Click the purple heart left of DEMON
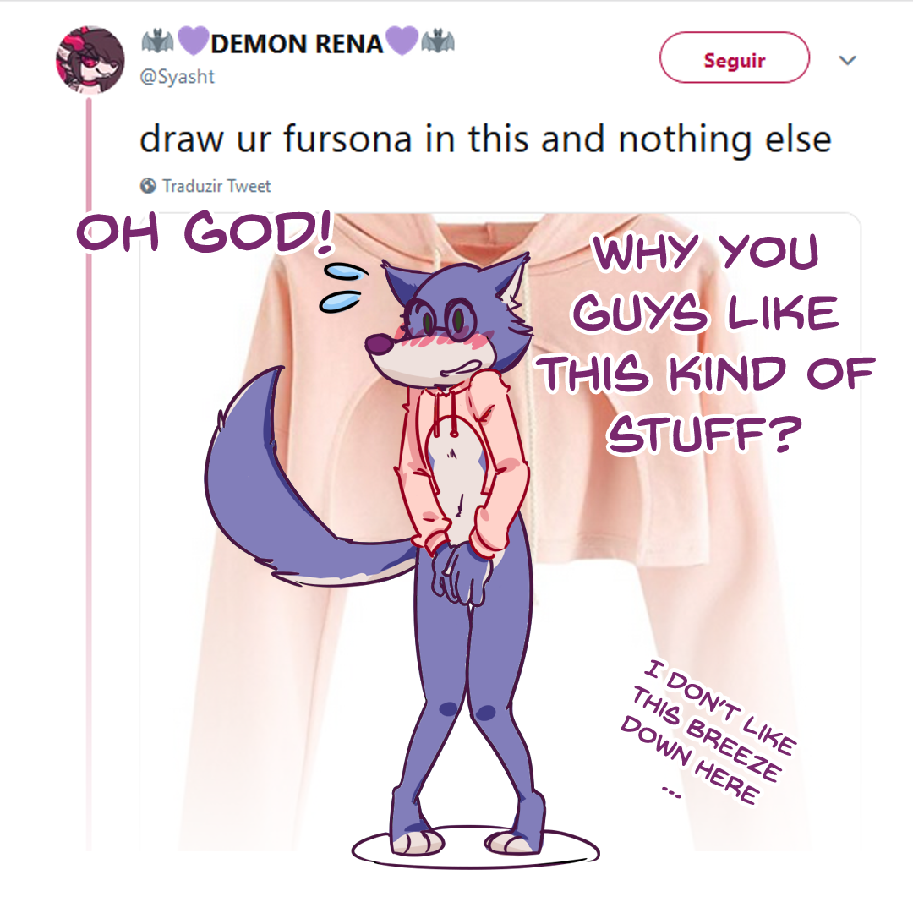Viewport: 913px width, 913px height. 193,41
